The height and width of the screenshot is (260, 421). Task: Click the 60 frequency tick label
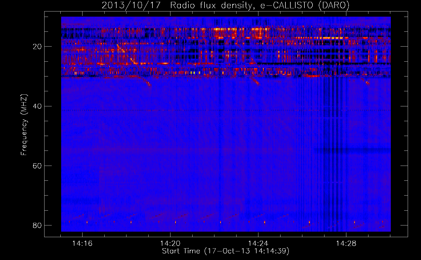click(37, 166)
